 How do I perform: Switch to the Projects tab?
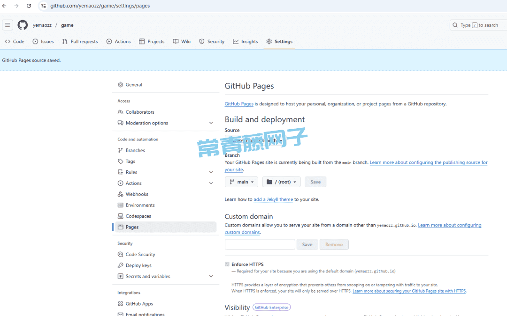click(x=152, y=41)
